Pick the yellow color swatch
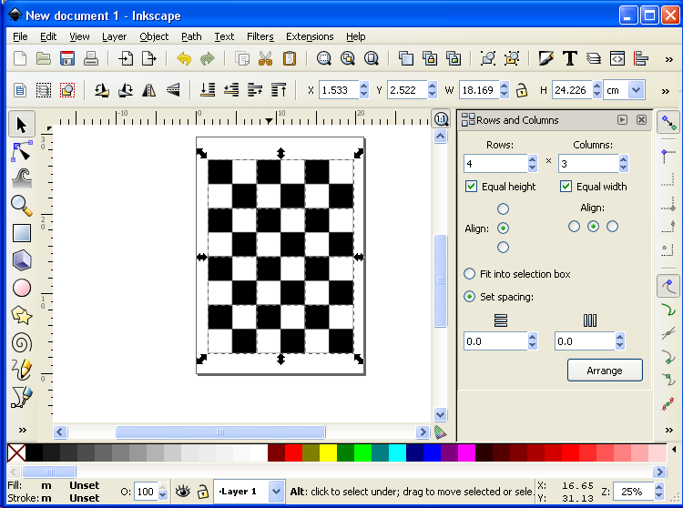The image size is (683, 508). coord(328,452)
